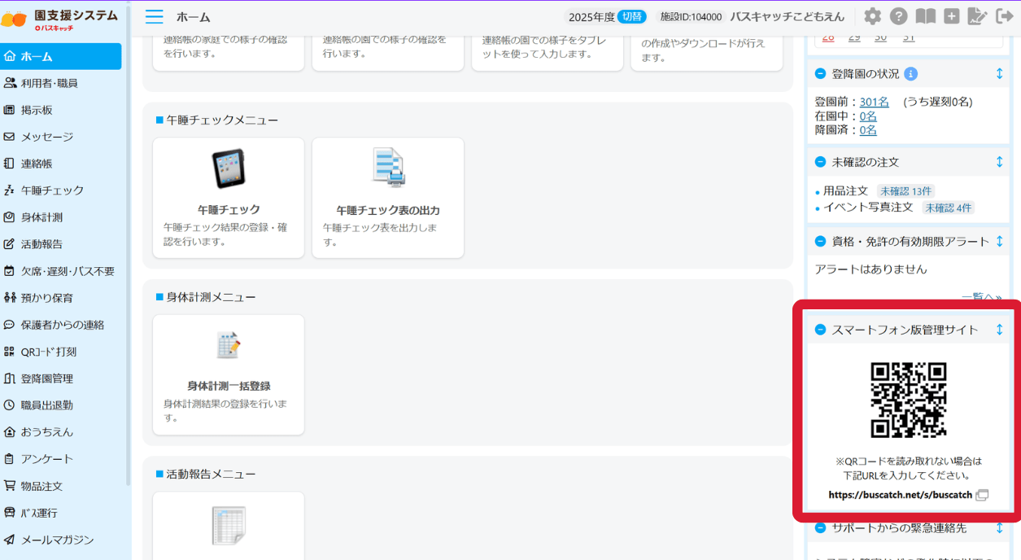
Task: Log out using the exit icon
Action: pos(1003,15)
